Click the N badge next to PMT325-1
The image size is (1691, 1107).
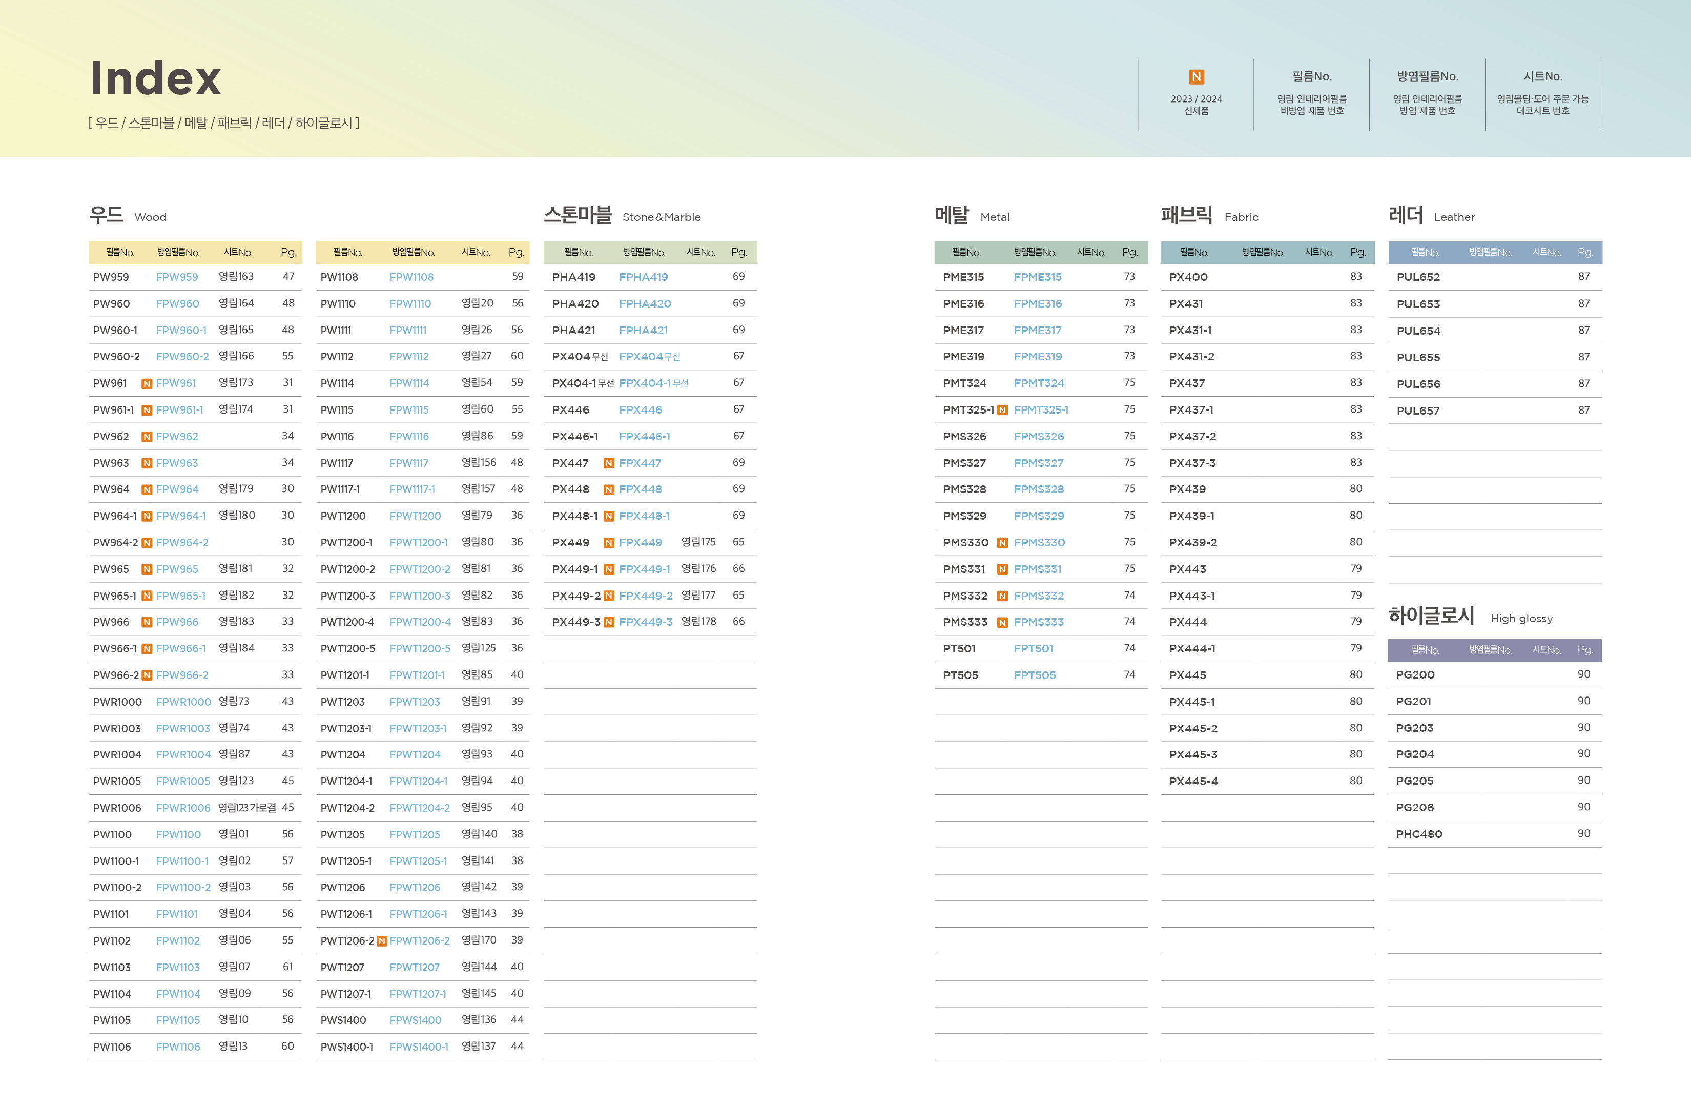tap(1002, 410)
